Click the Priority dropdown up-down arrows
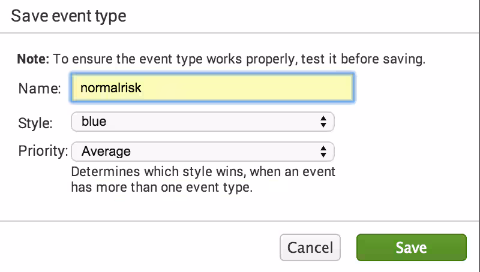The height and width of the screenshot is (272, 480). [x=323, y=152]
